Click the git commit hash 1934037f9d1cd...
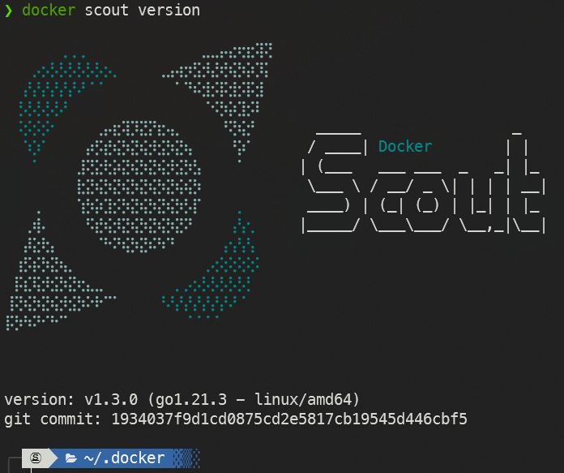This screenshot has width=564, height=473. pos(289,419)
